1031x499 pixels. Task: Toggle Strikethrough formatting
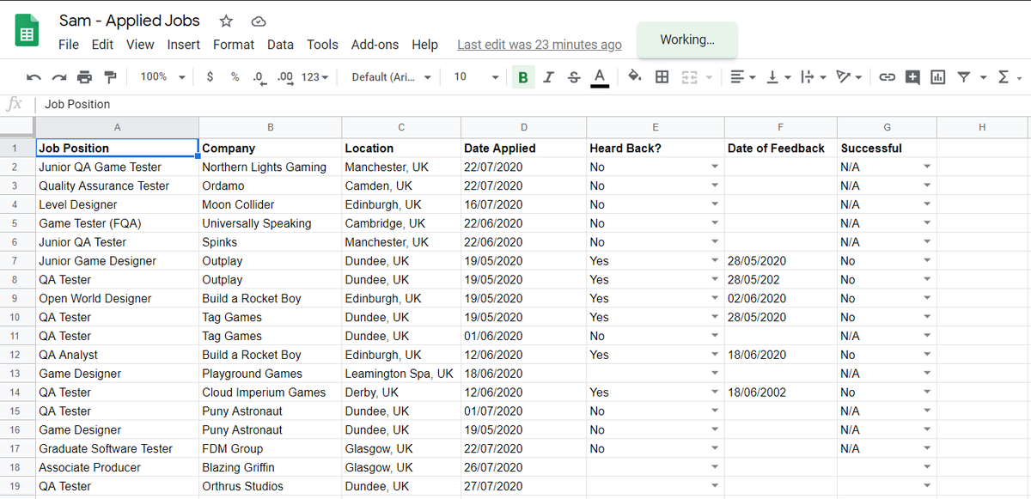point(574,77)
